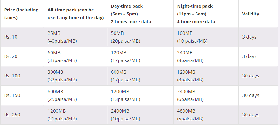
Task: Click the Price (including taxes) header
Action: click(x=22, y=14)
